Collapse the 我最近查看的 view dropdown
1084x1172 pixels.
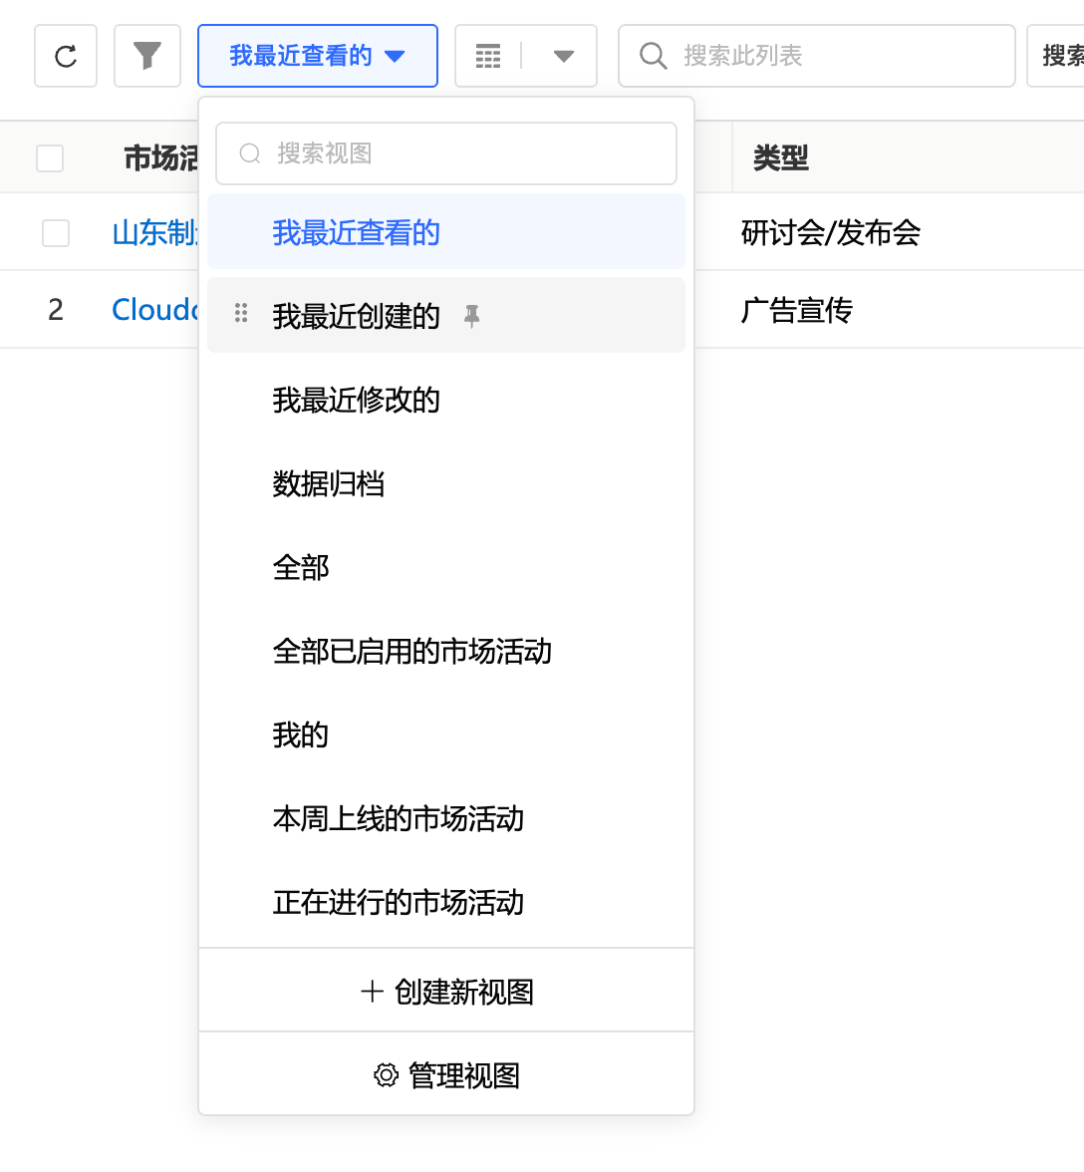pos(317,56)
